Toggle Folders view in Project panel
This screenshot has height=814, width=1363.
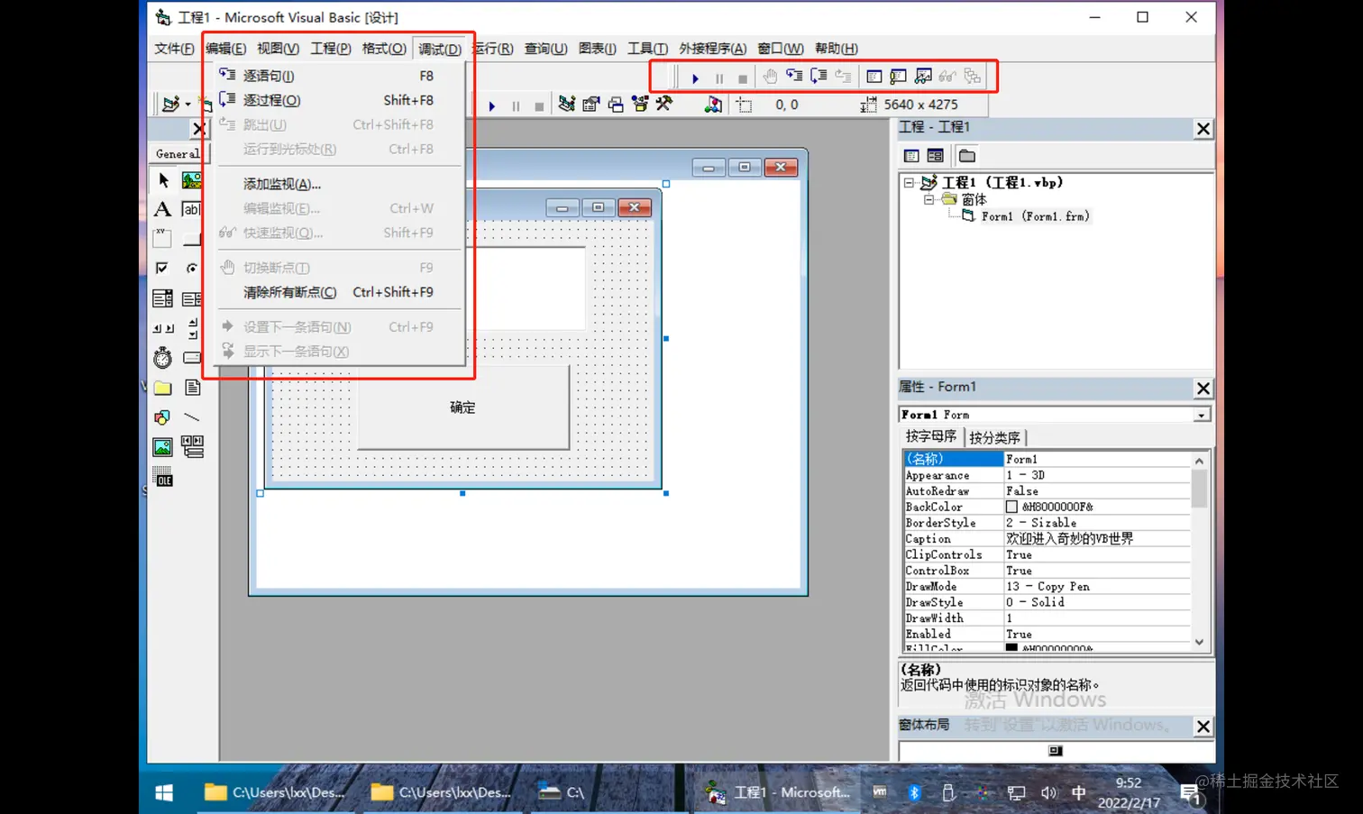tap(967, 156)
